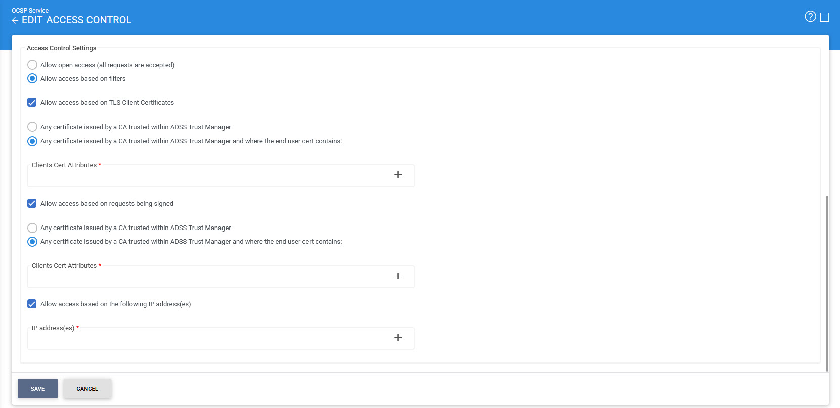Choose Allow access based on filters
Screen dimensions: 840x408
(32, 78)
